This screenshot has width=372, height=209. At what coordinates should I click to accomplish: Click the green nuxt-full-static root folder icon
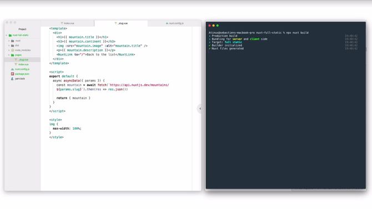pyautogui.click(x=10, y=35)
